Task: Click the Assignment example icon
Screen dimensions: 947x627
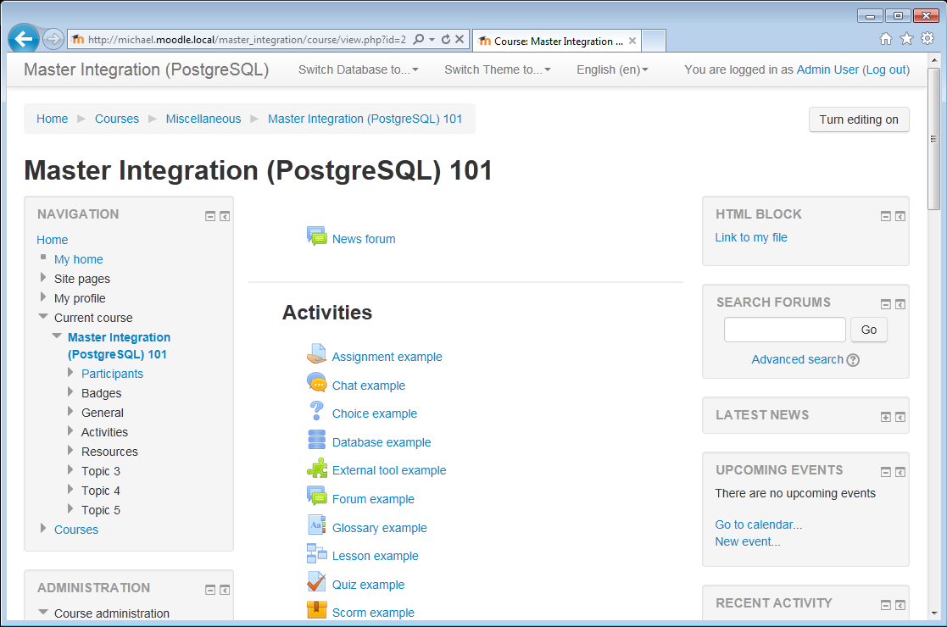Action: [316, 353]
